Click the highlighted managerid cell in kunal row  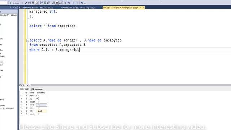pyautogui.click(x=42, y=105)
